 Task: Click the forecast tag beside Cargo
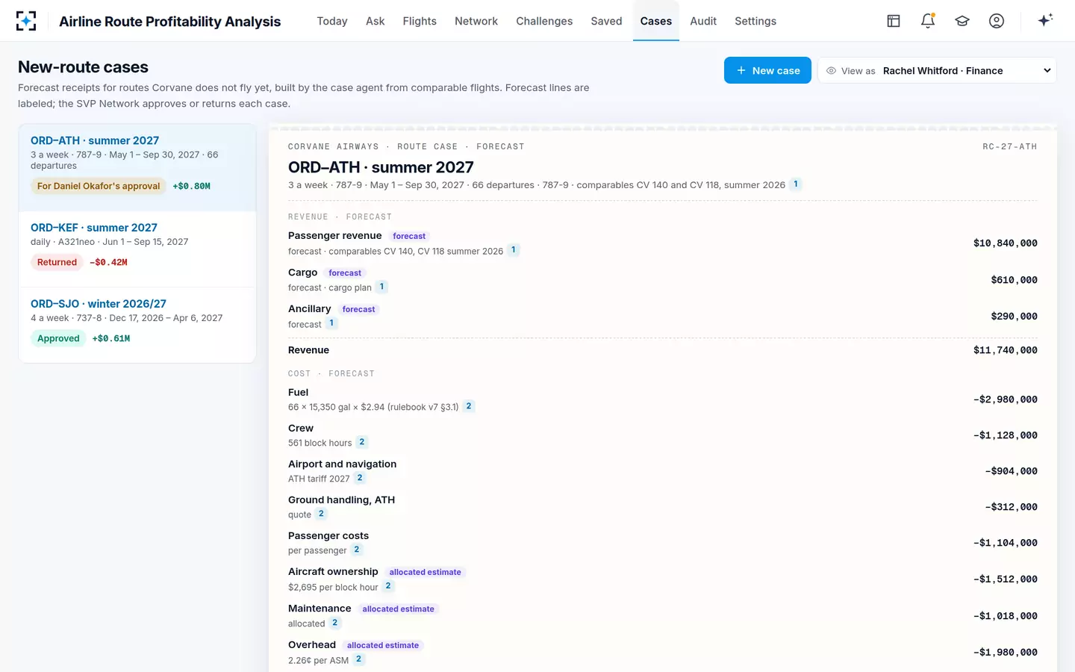click(345, 273)
